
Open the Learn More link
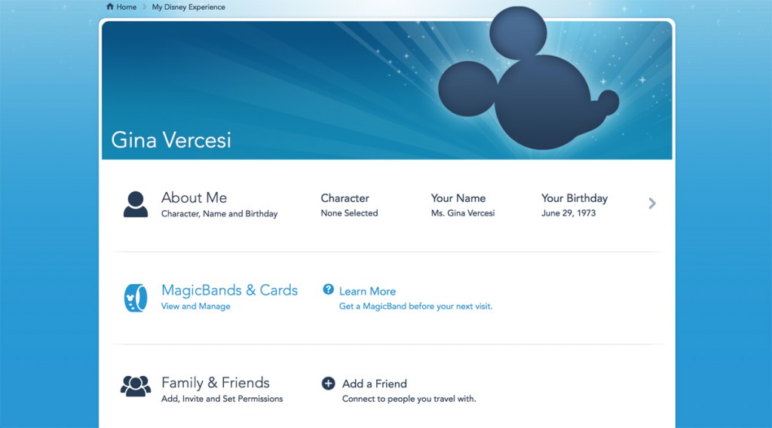[x=367, y=292]
